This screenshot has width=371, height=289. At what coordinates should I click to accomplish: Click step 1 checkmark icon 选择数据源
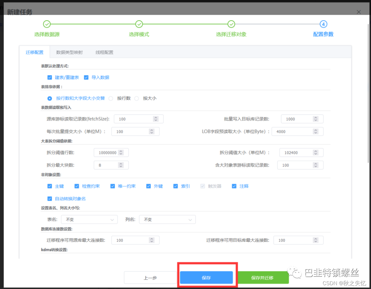coord(47,24)
